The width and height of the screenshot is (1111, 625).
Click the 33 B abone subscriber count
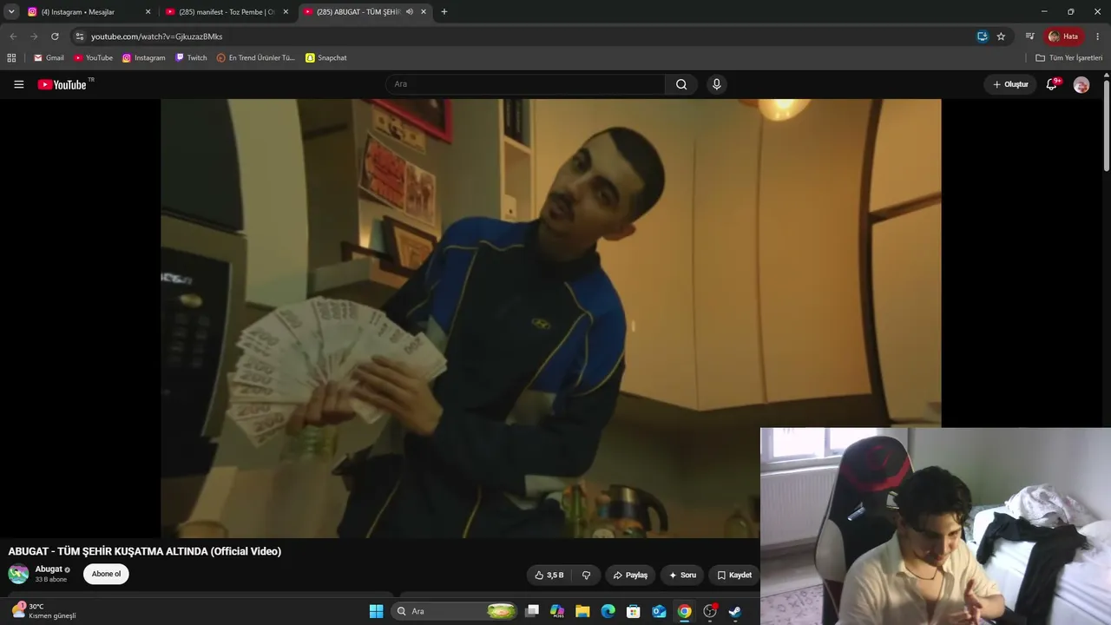51,580
